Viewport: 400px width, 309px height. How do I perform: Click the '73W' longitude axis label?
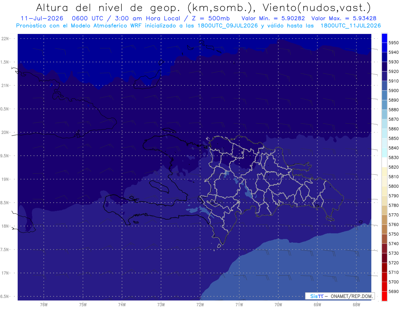coord(161,304)
